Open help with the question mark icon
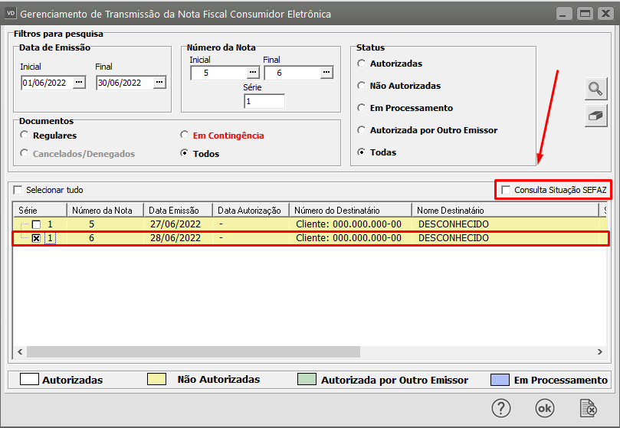Screen dimensions: 620x428 [x=500, y=408]
